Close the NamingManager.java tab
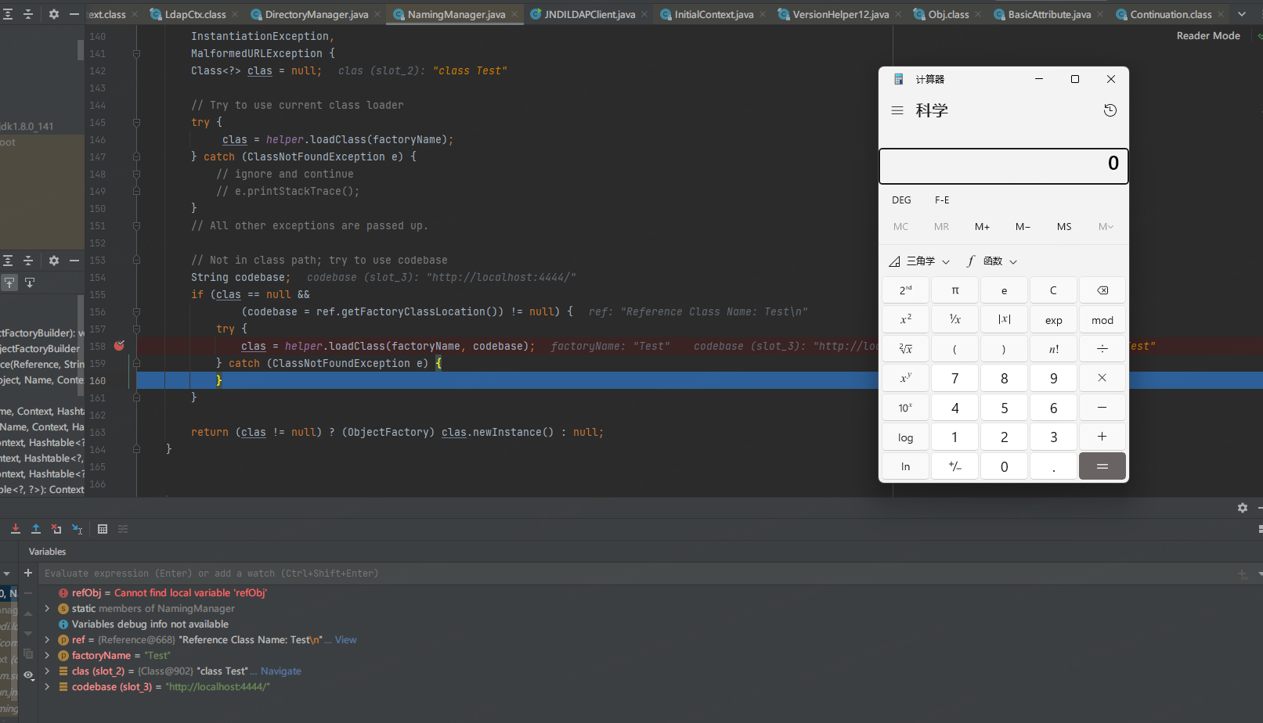 click(514, 14)
